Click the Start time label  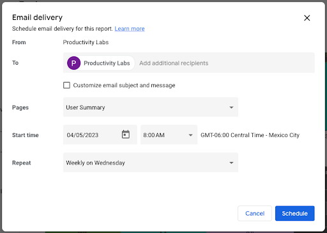[x=26, y=135]
